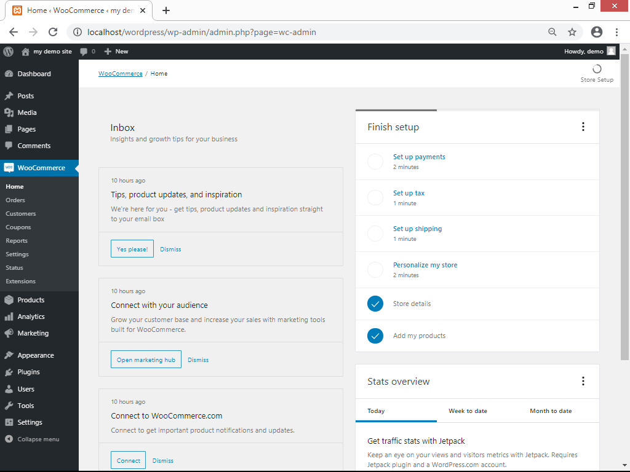
Task: Click the Add my products completed checkmark
Action: click(375, 336)
